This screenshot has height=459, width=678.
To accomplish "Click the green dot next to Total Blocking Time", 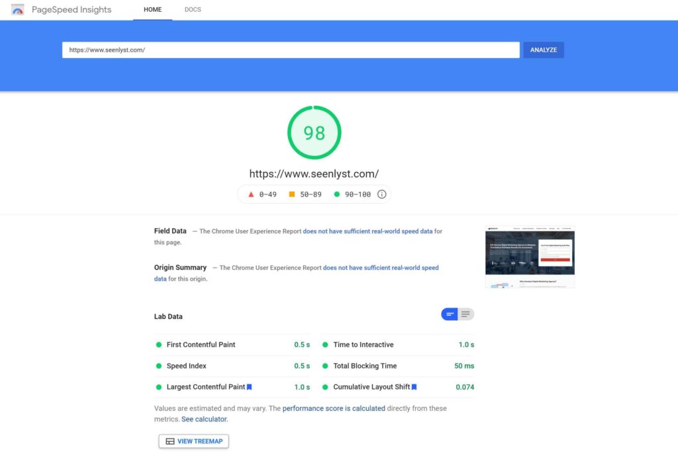I will tap(325, 366).
